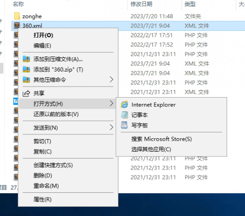Viewport: 245px width, 216px height.
Task: Select 创建快捷方式(S)
Action: 68,165
